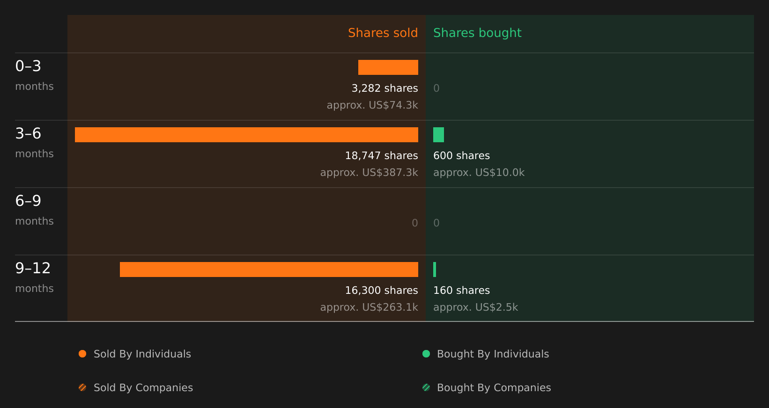The image size is (769, 408).
Task: Click the green 3–6 months bought bar
Action: tap(438, 135)
